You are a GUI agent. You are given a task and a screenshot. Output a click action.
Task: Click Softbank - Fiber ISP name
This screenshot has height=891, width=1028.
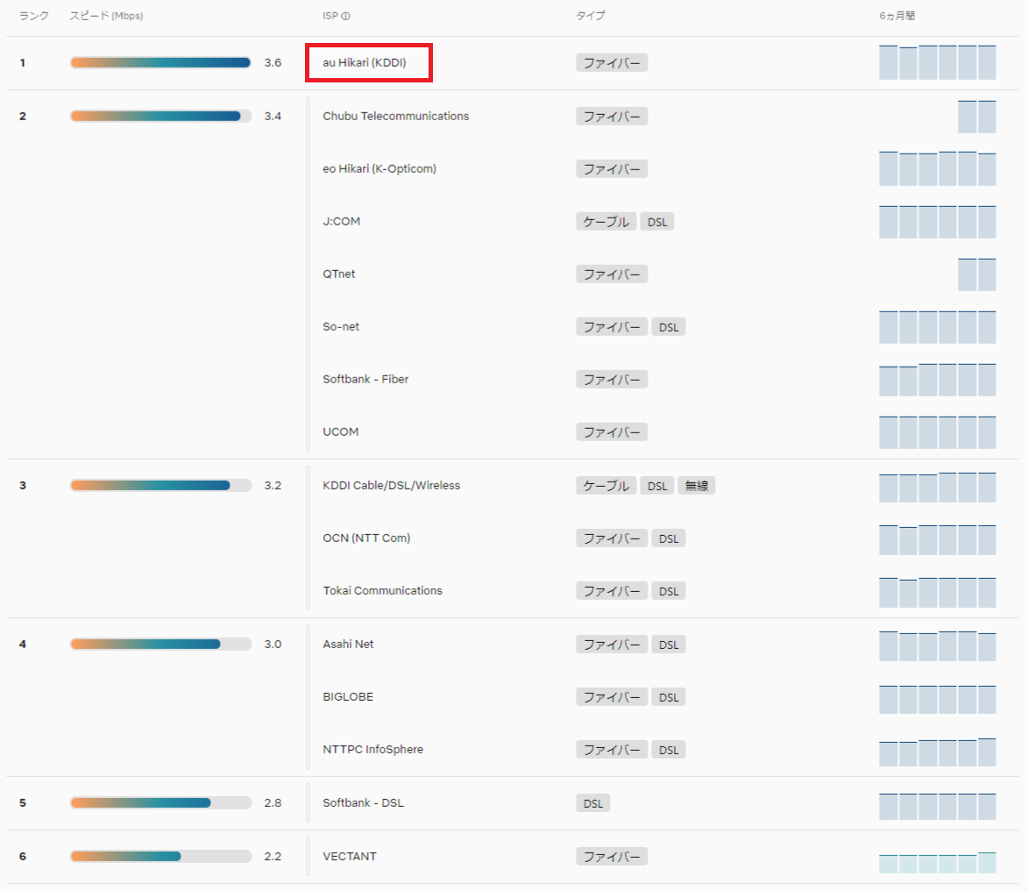365,379
